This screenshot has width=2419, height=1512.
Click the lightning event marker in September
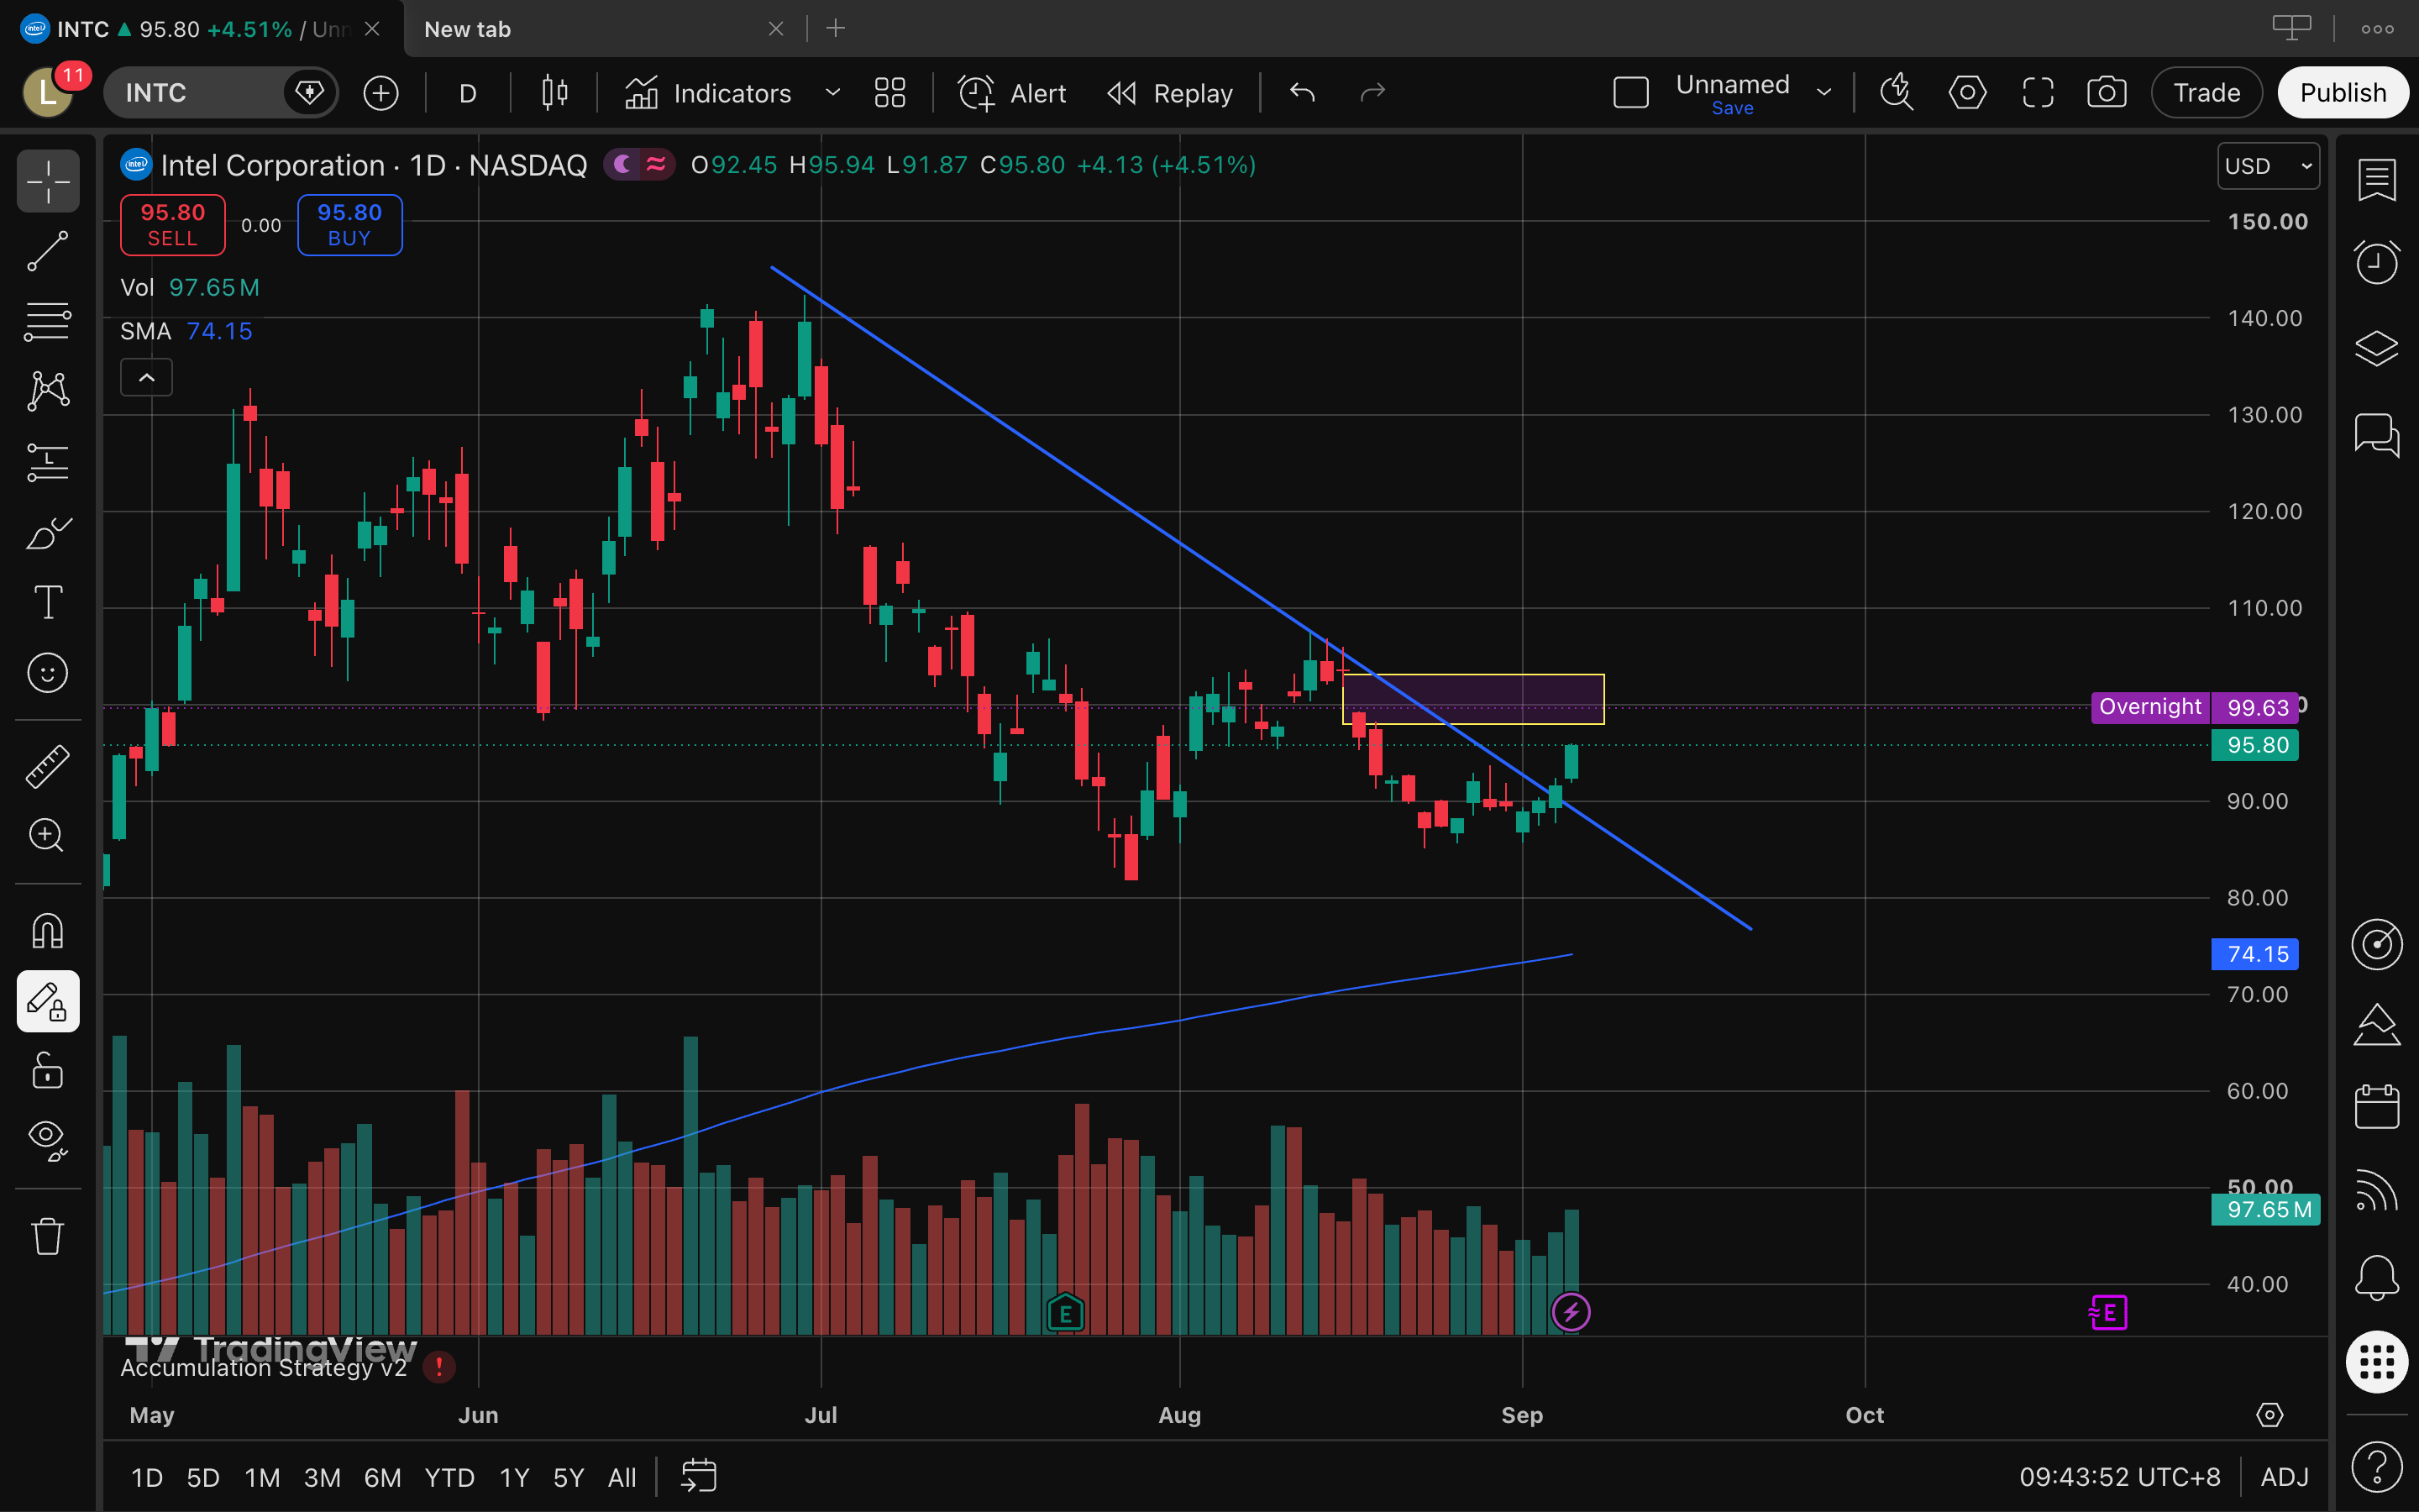1571,1312
